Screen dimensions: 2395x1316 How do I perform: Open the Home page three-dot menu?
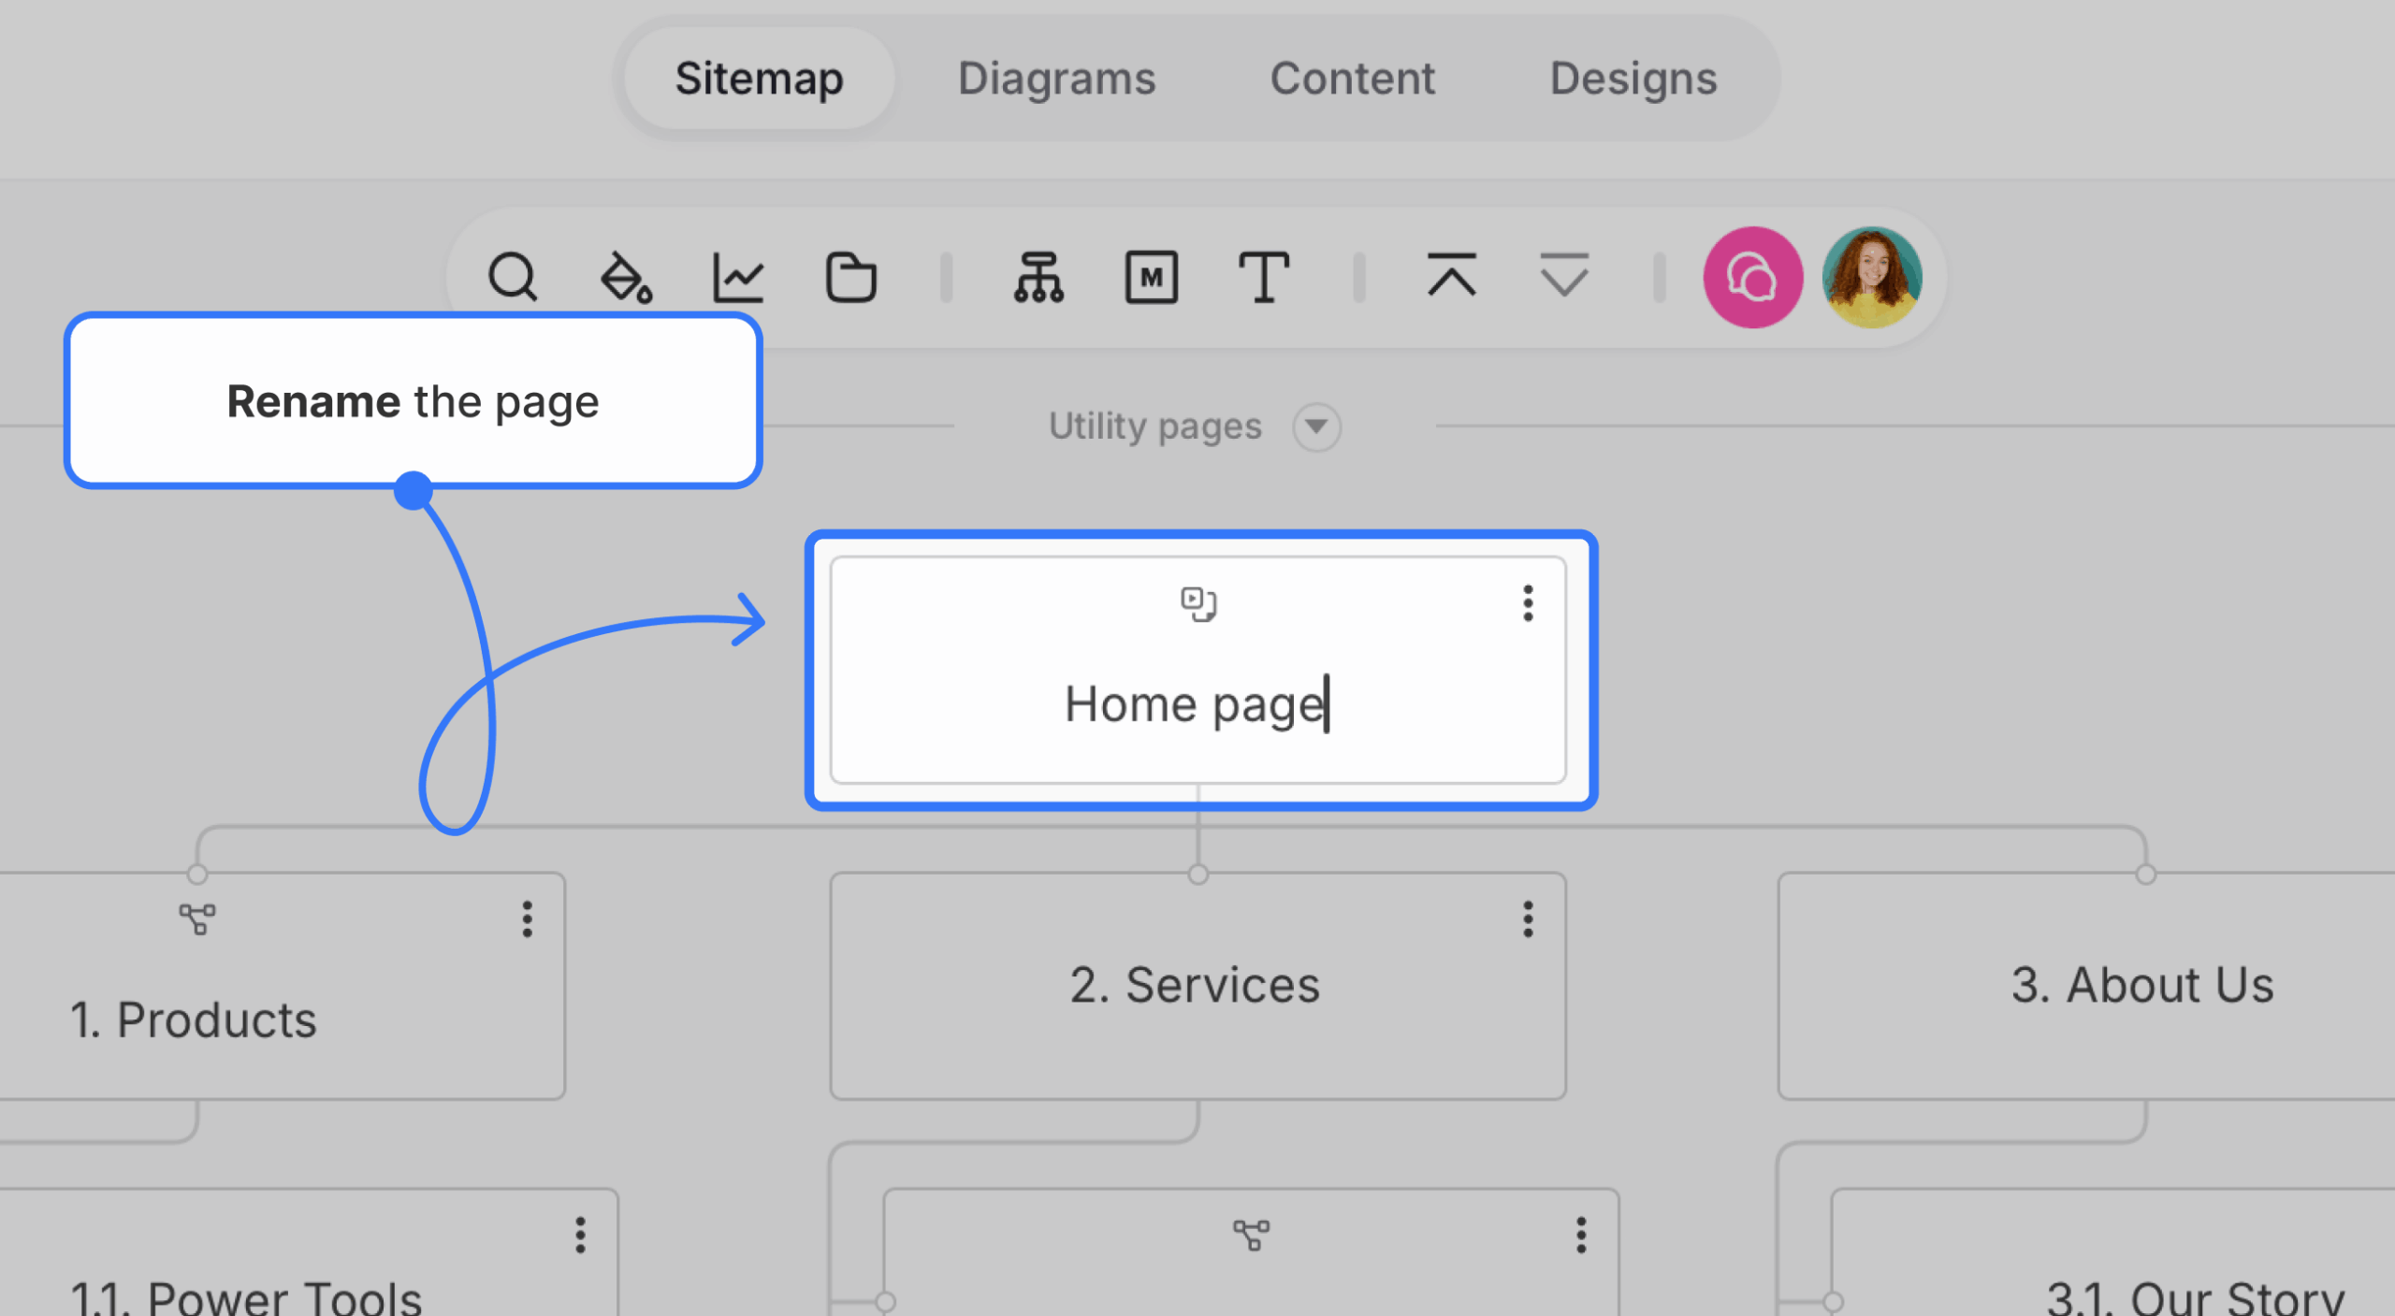(1528, 603)
